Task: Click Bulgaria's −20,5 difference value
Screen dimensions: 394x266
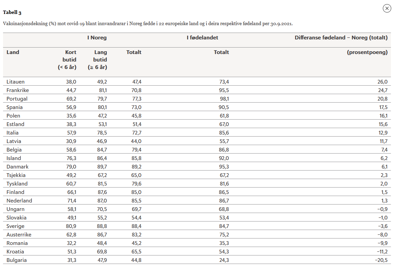Action: (x=381, y=260)
